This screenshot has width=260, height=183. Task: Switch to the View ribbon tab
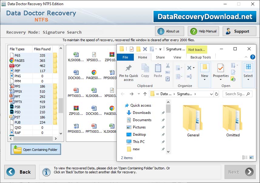pos(177,57)
